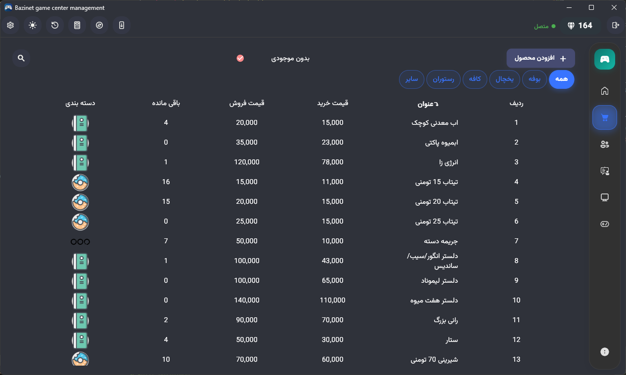Click category icon for رانی بزرگ

click(80, 320)
